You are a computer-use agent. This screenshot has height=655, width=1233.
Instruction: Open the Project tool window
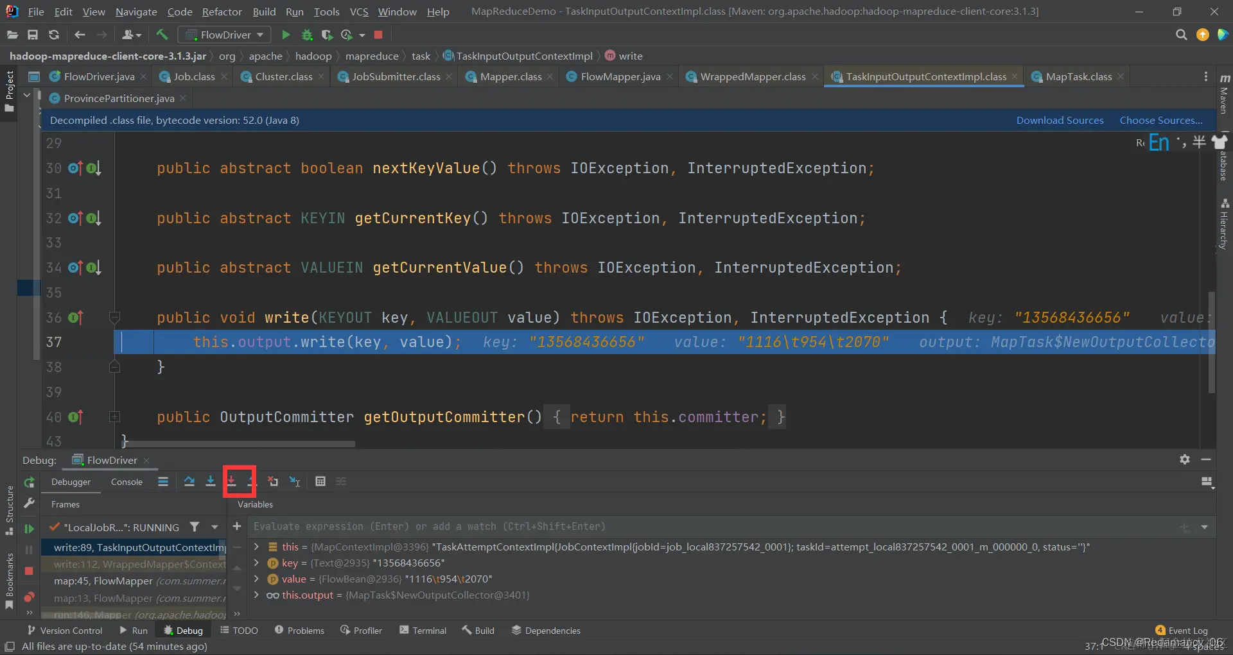coord(9,90)
